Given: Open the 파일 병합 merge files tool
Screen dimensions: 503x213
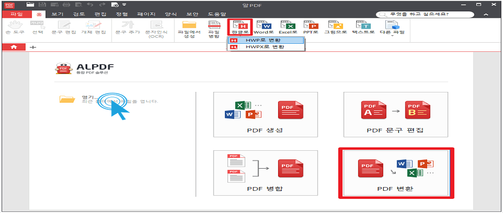Looking at the screenshot, I should pyautogui.click(x=214, y=29).
